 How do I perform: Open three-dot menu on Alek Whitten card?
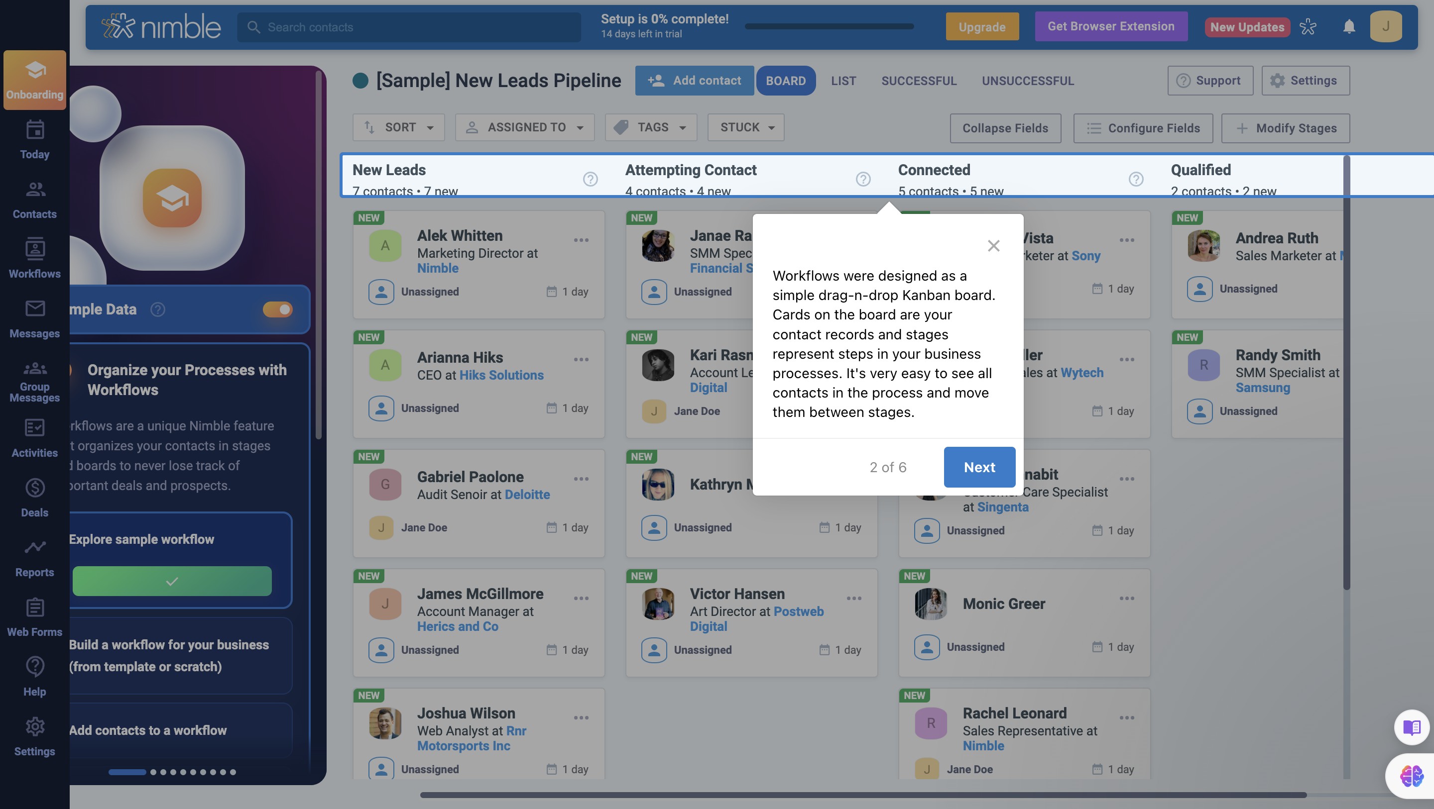click(581, 240)
